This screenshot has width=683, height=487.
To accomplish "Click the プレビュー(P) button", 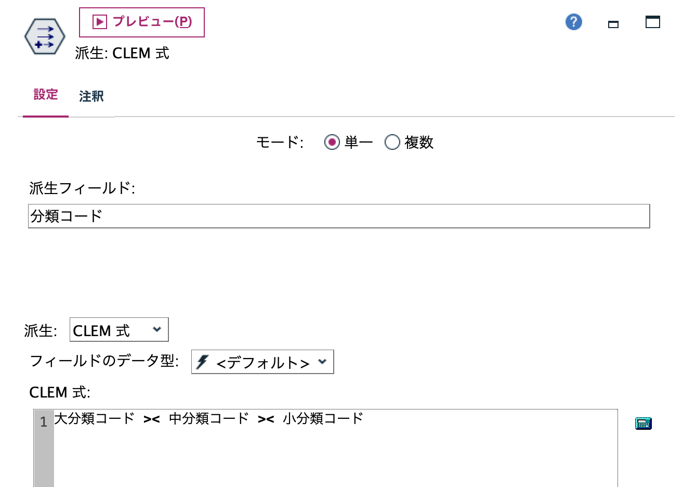I will coord(141,22).
